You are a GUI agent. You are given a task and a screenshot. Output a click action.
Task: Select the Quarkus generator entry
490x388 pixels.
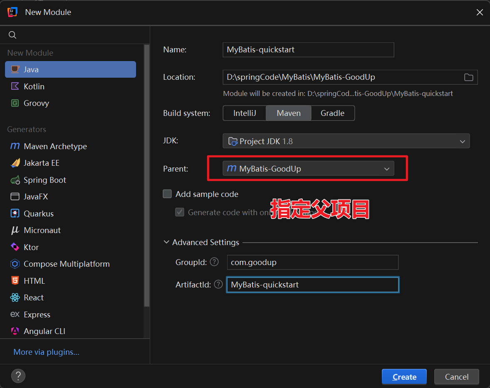click(70, 213)
